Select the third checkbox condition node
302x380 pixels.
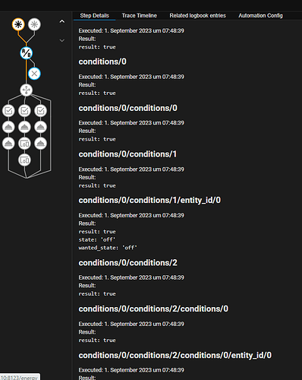pyautogui.click(x=40, y=111)
